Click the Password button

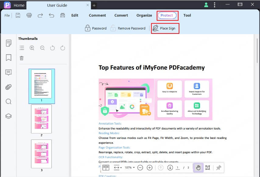[x=96, y=28]
